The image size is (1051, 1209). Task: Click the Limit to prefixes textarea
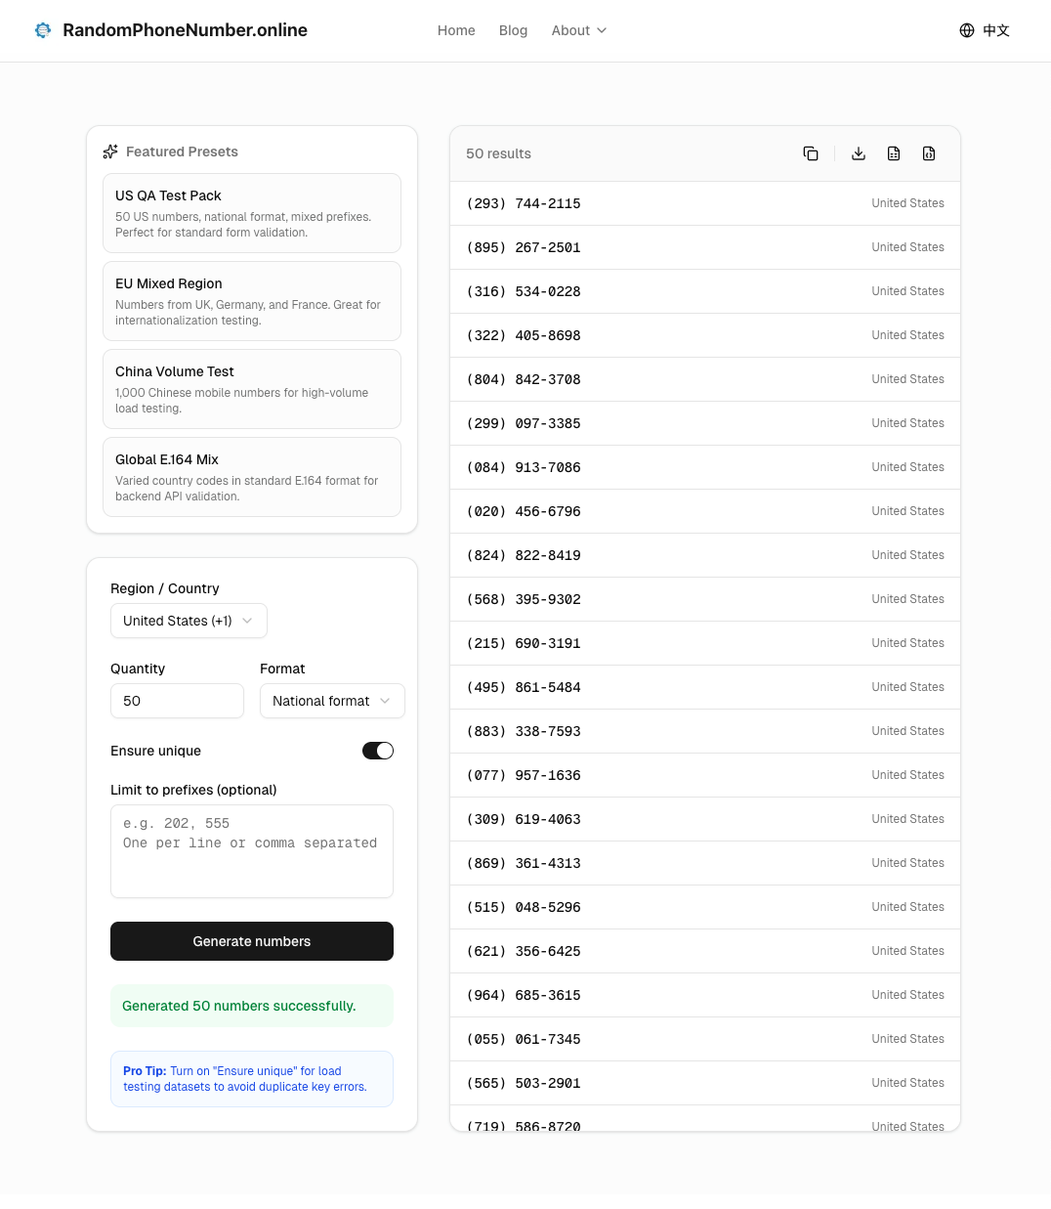tap(252, 851)
